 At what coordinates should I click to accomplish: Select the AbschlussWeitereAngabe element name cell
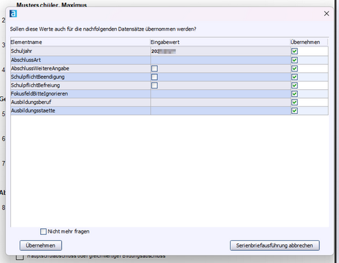(80, 69)
